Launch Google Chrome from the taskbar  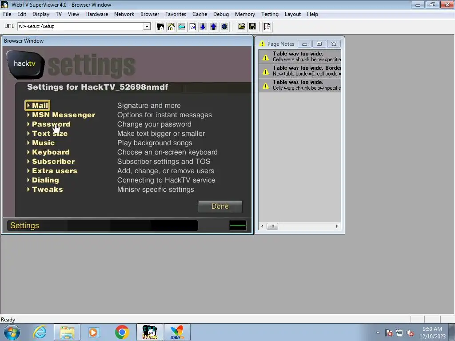[122, 332]
